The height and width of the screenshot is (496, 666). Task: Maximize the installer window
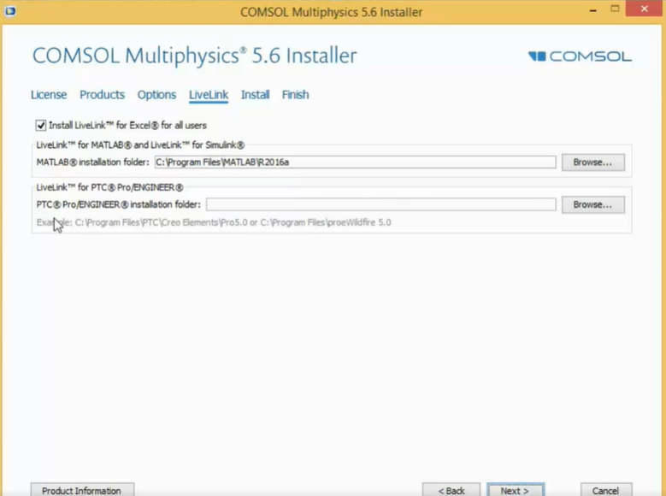coord(615,9)
